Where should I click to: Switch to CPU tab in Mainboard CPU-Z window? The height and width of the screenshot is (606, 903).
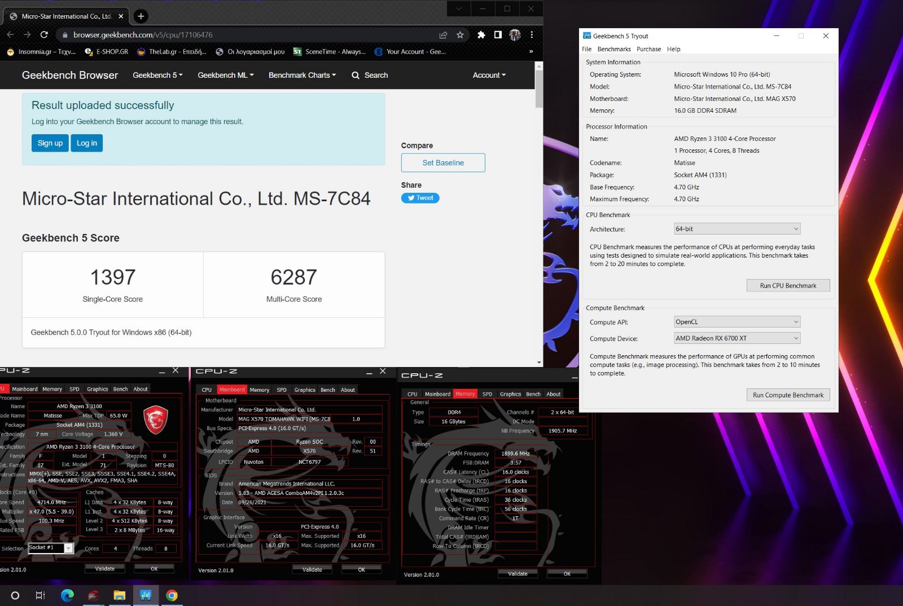(x=207, y=390)
